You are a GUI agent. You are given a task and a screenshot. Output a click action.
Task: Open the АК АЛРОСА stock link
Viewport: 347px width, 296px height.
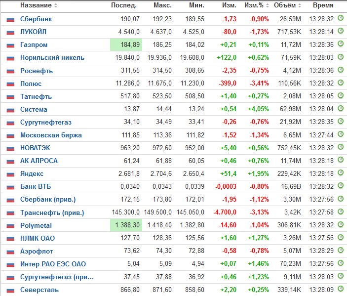pyautogui.click(x=39, y=161)
